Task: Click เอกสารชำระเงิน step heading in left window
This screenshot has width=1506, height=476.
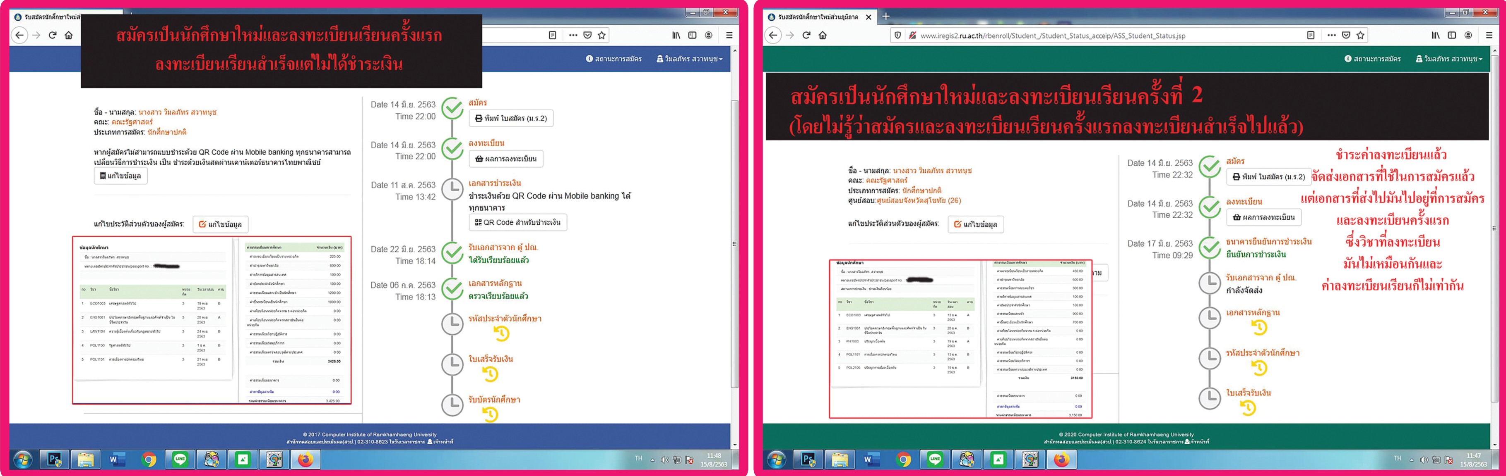Action: tap(495, 183)
